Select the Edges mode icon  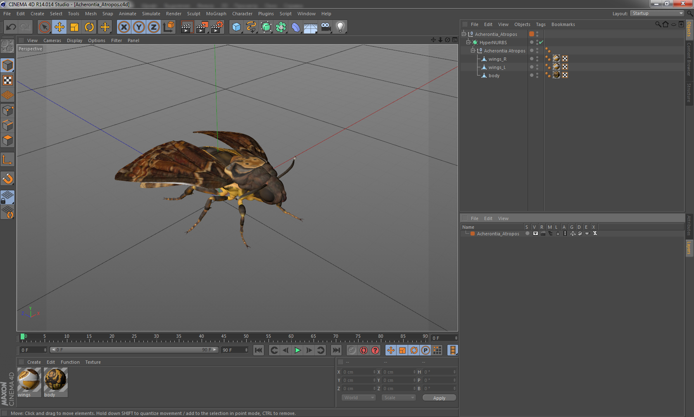point(7,125)
